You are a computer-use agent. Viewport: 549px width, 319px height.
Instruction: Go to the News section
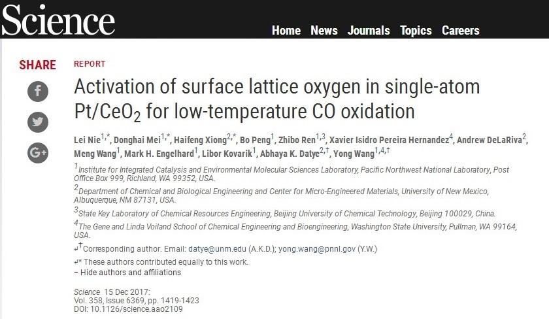pyautogui.click(x=324, y=31)
